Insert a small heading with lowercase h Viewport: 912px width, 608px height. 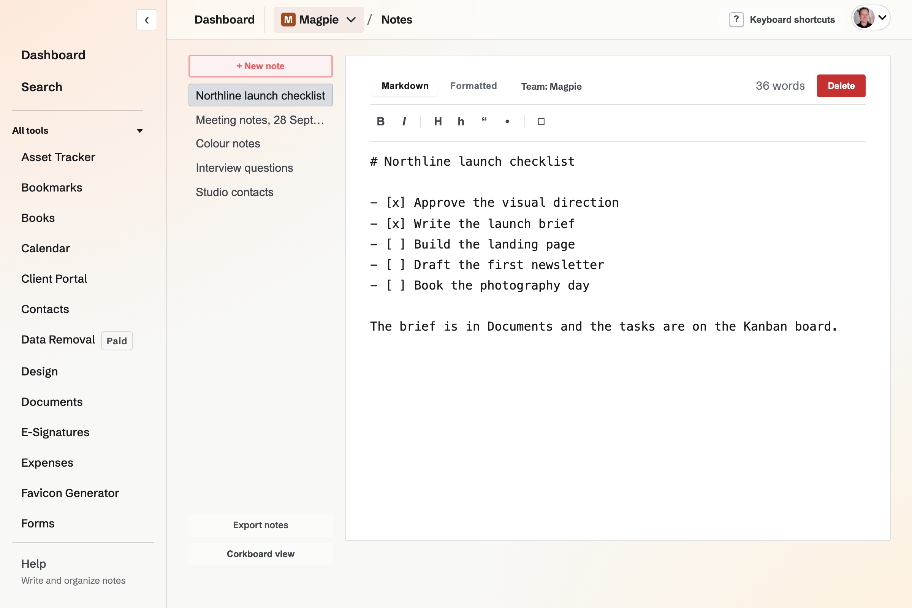[461, 121]
